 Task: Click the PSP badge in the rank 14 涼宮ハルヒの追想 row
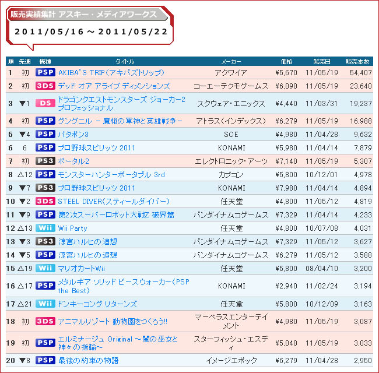(x=45, y=255)
